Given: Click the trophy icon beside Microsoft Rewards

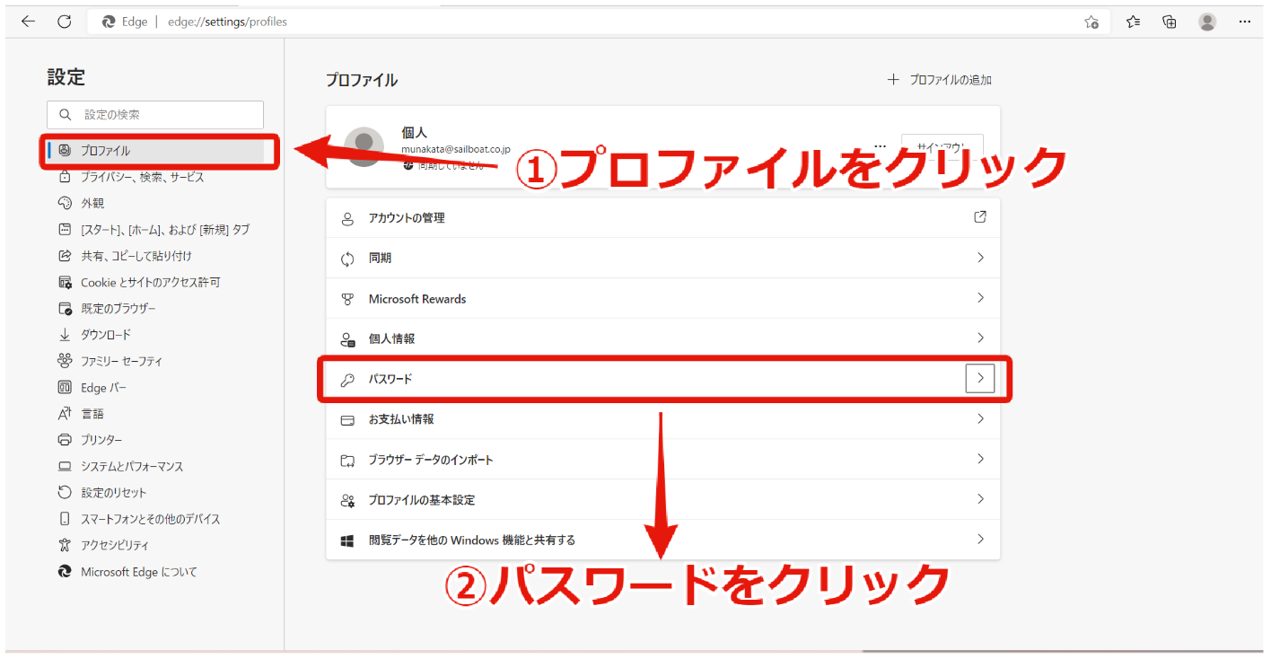Looking at the screenshot, I should pyautogui.click(x=347, y=299).
